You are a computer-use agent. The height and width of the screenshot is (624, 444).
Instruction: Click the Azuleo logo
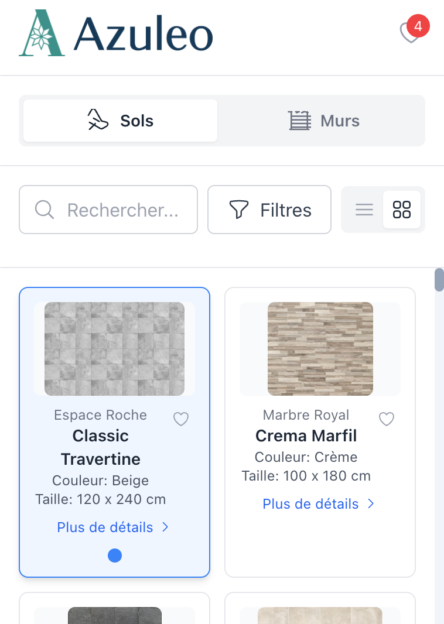pos(116,33)
